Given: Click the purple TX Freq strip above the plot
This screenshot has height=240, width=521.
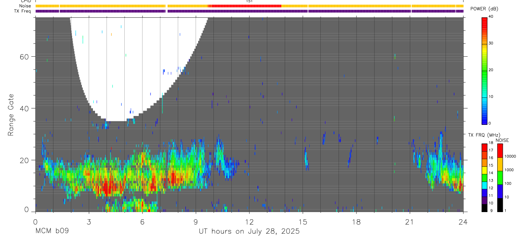Looking at the screenshot, I should (249, 11).
